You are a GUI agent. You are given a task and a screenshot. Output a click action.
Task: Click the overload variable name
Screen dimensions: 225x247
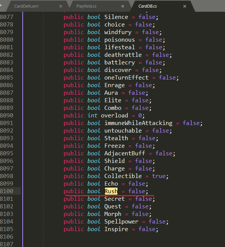(115, 116)
